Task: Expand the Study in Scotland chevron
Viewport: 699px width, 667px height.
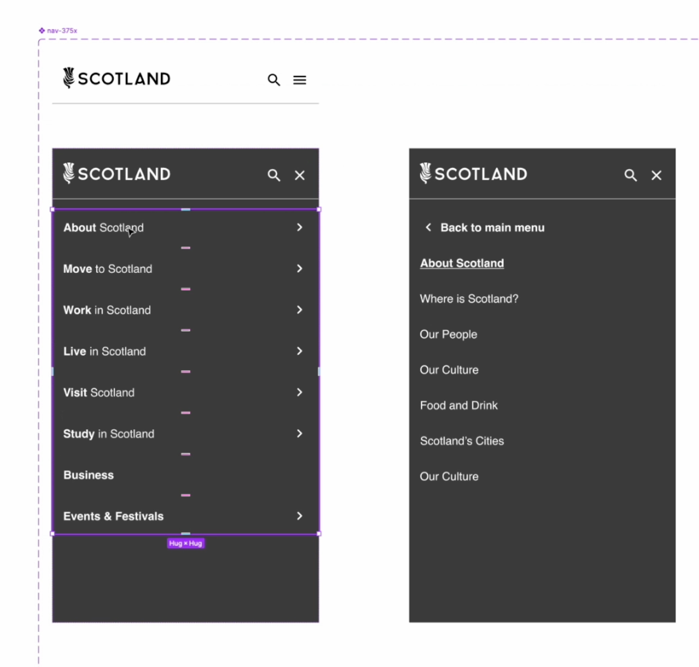Action: 300,433
